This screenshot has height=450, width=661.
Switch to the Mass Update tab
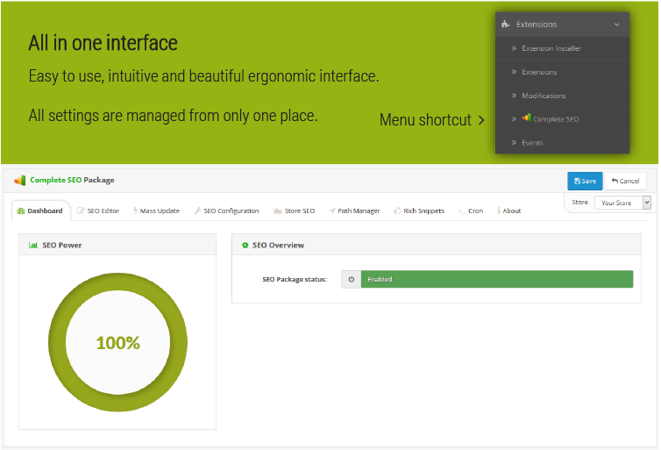click(x=156, y=211)
